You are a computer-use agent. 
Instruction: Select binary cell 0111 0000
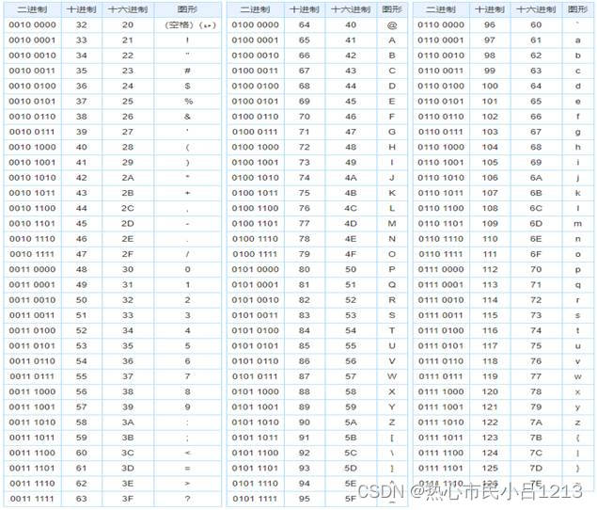pos(441,269)
